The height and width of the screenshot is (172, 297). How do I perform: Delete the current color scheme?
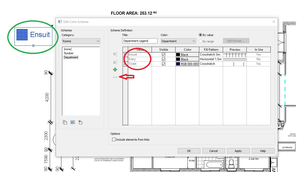pos(80,122)
